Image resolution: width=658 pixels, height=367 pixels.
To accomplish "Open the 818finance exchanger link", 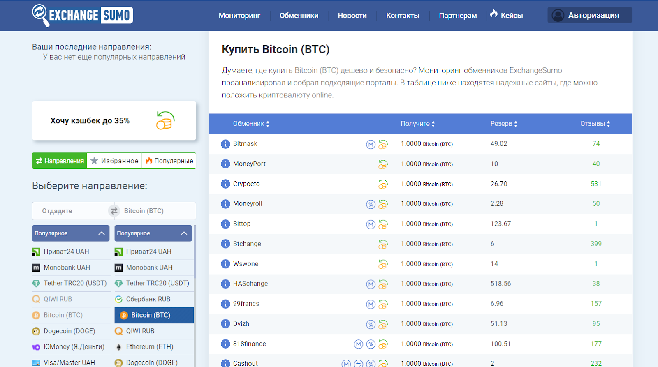I will tap(250, 344).
